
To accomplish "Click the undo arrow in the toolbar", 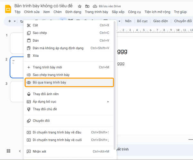I will pos(22,21).
